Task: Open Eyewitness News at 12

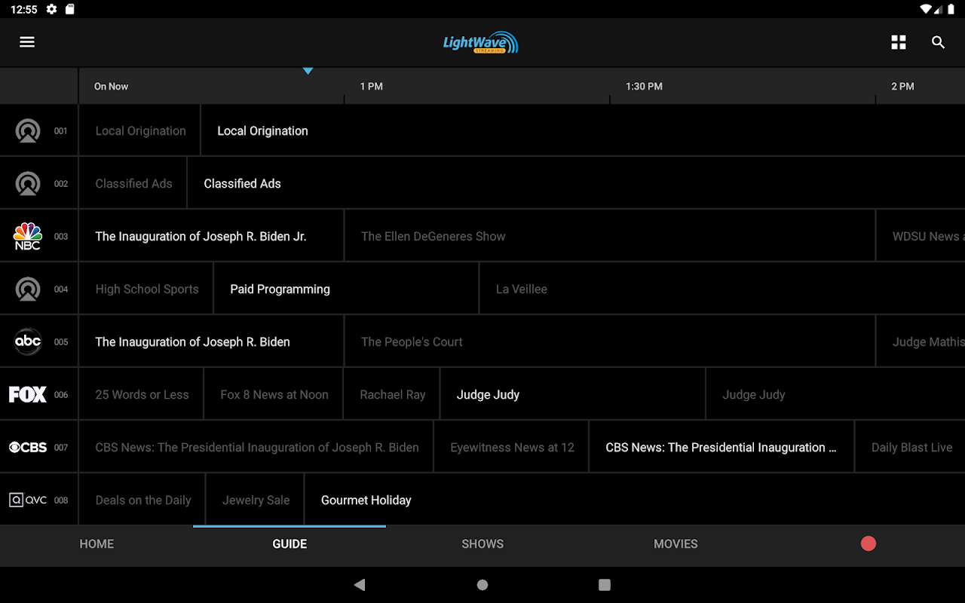Action: tap(512, 448)
